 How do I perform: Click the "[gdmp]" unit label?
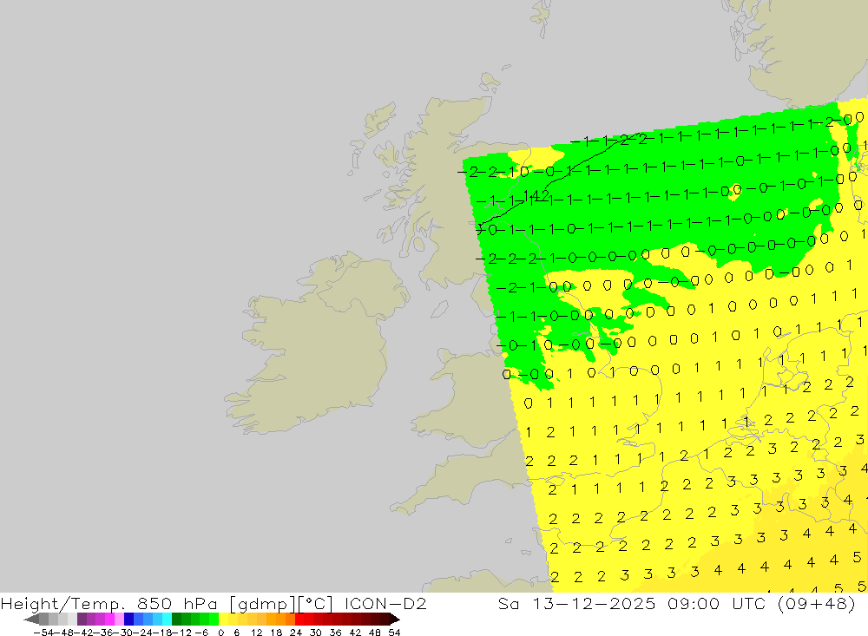tap(263, 604)
